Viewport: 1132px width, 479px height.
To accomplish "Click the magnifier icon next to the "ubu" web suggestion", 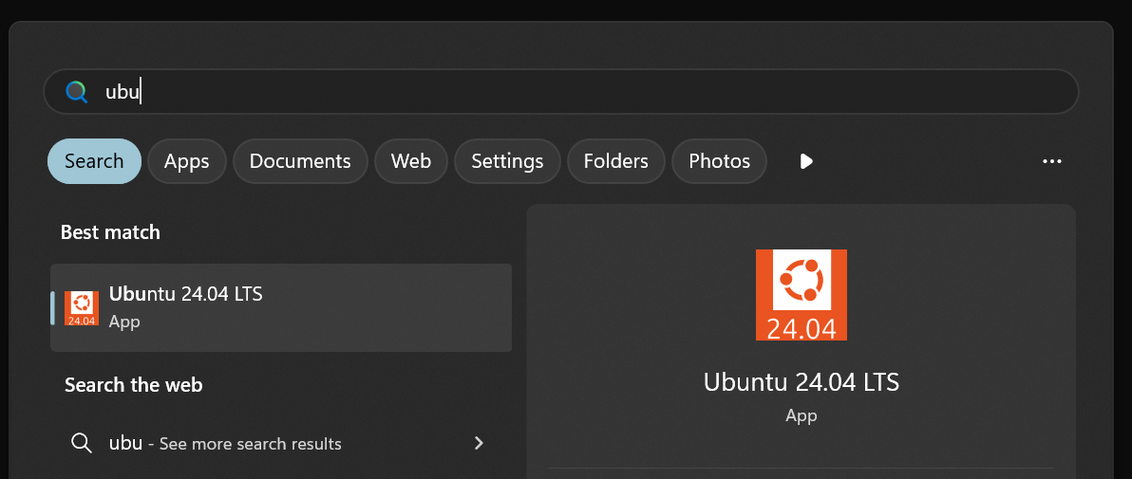I will 82,443.
